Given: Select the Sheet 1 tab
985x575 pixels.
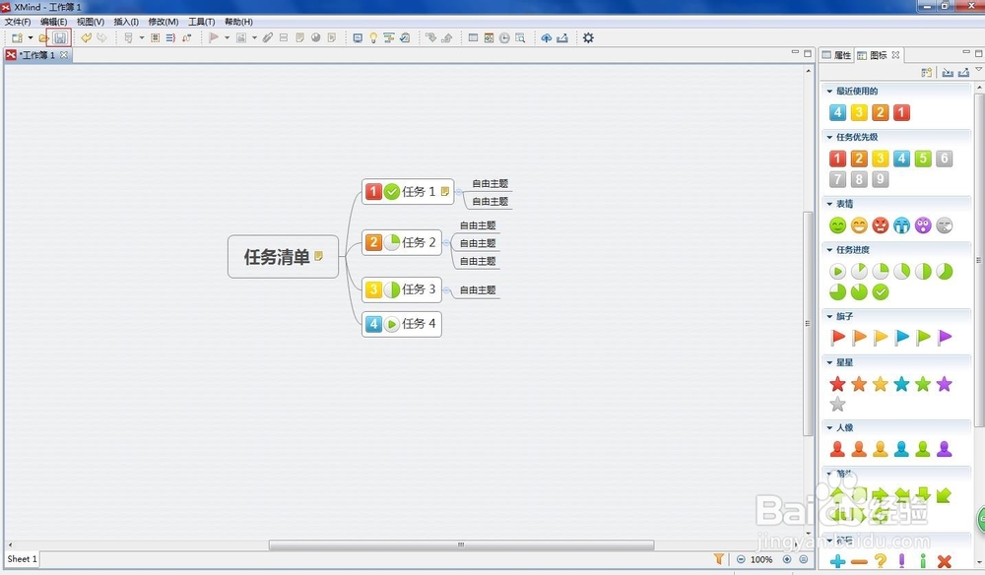Looking at the screenshot, I should (22, 558).
